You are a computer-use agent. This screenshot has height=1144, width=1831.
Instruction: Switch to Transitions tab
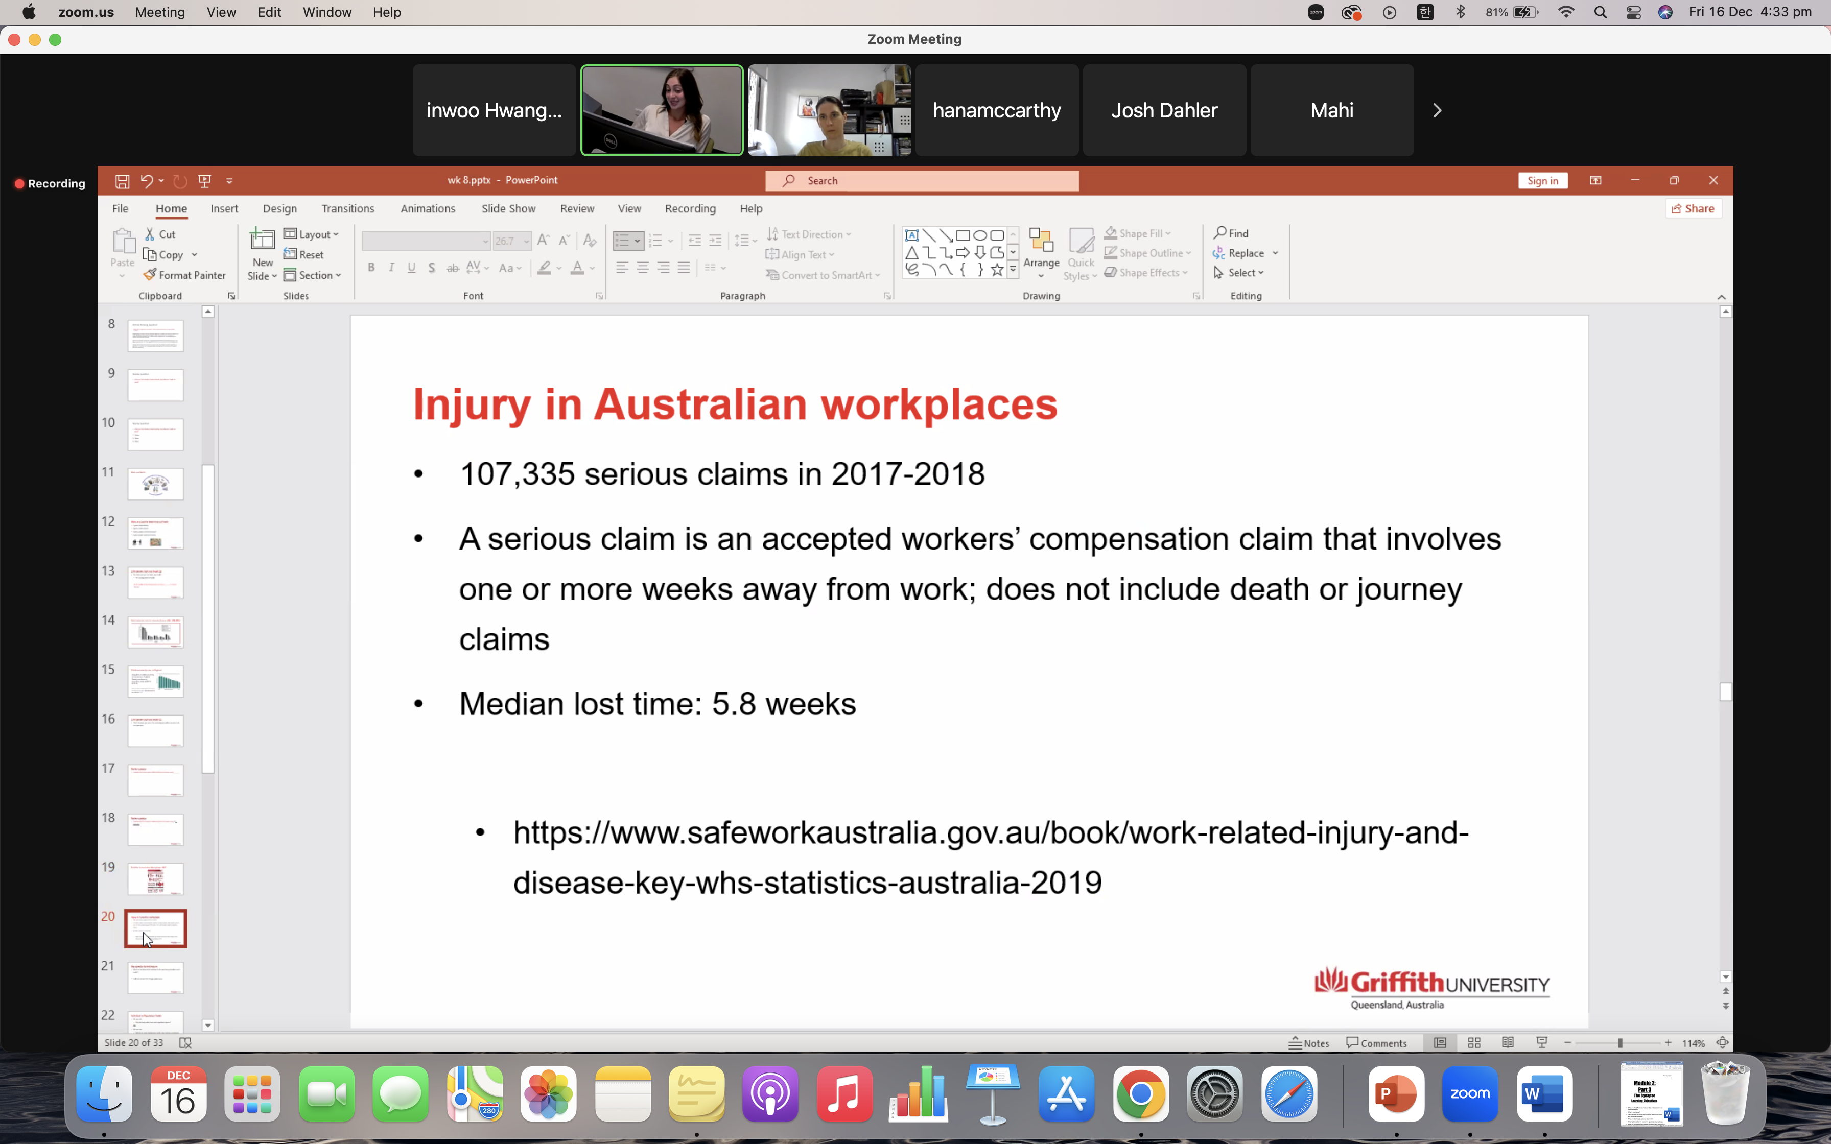[347, 209]
